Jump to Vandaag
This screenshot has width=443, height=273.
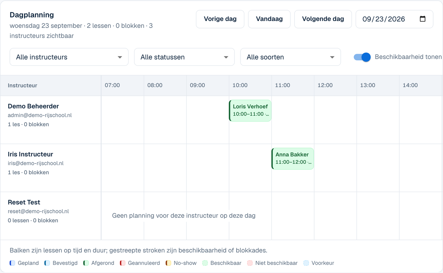269,19
